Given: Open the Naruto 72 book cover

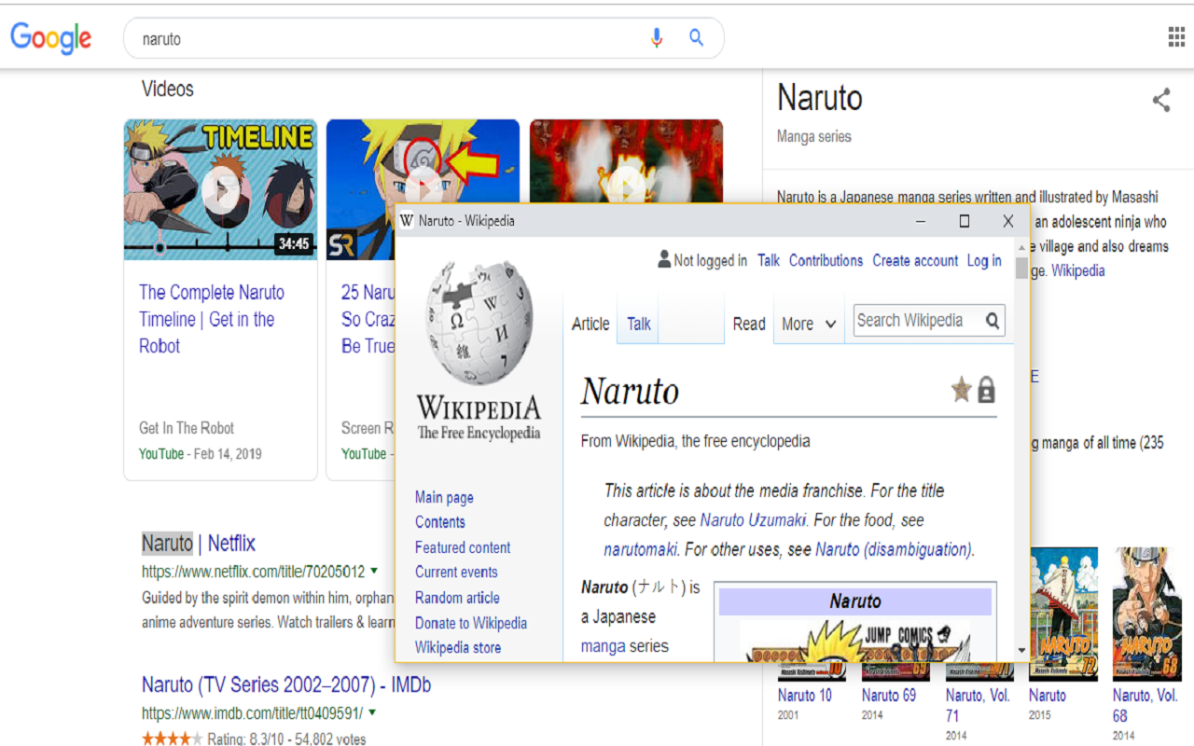Looking at the screenshot, I should [x=1063, y=614].
